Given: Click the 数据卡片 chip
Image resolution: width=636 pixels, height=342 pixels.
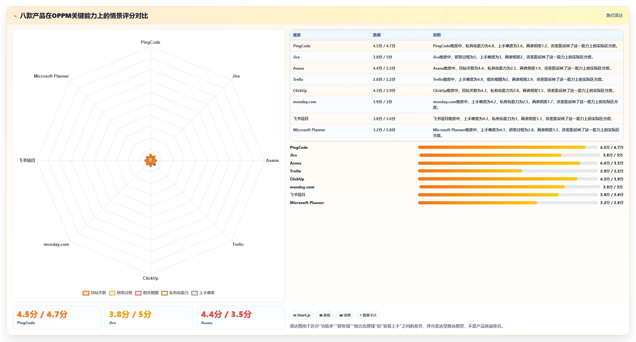Looking at the screenshot, I should click(368, 315).
